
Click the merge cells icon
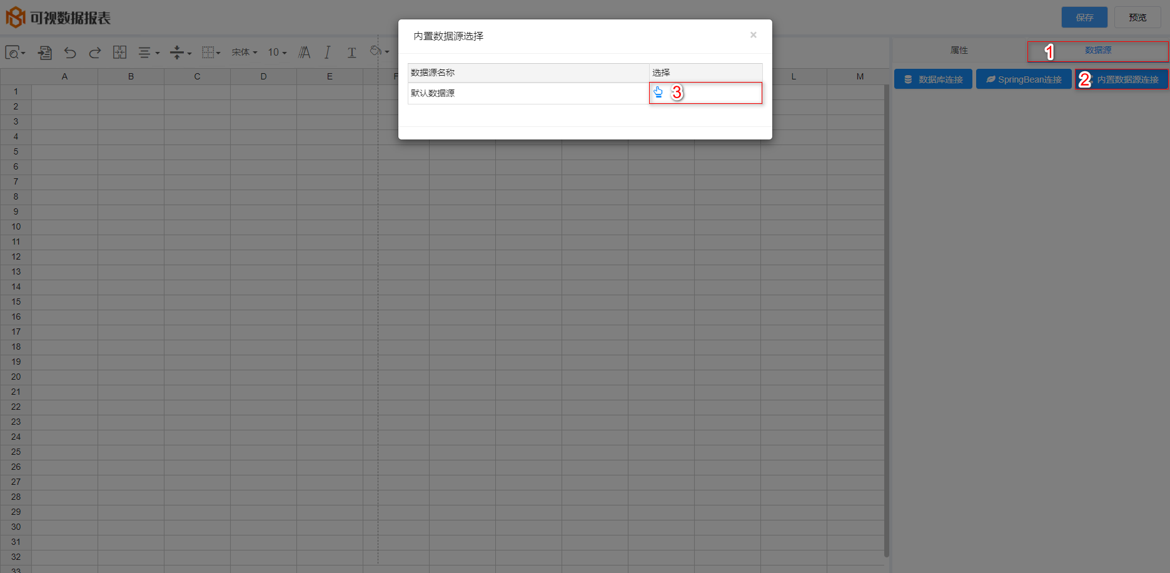[119, 53]
